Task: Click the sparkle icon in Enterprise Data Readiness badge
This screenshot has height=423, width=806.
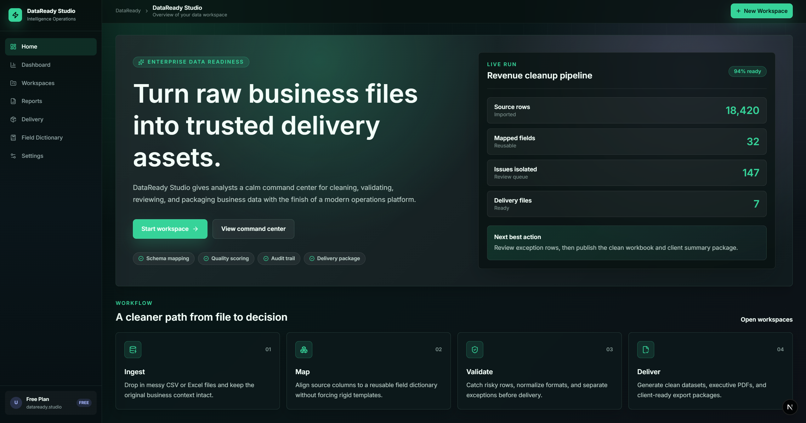Action: [x=141, y=62]
